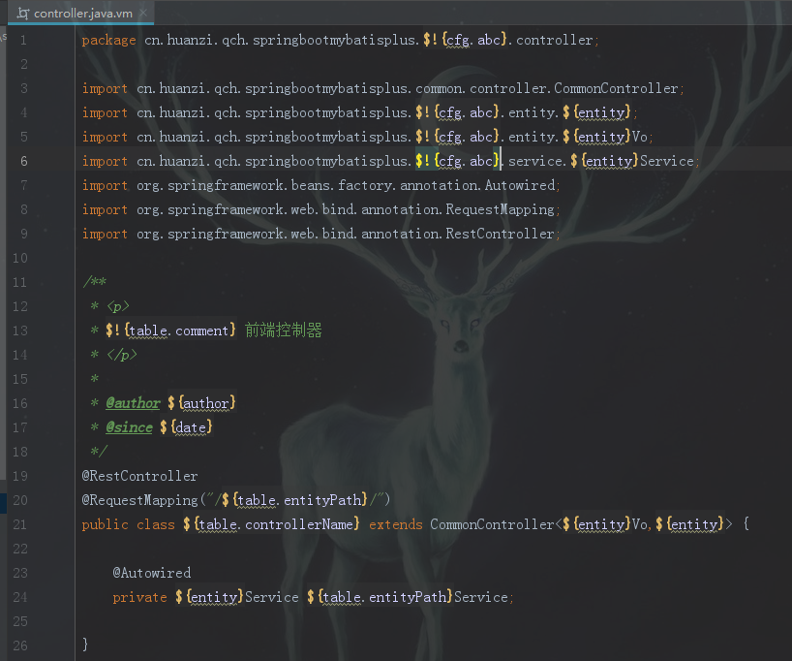Click the 'private' keyword on line 24
Screen dimensions: 792x661
click(140, 597)
